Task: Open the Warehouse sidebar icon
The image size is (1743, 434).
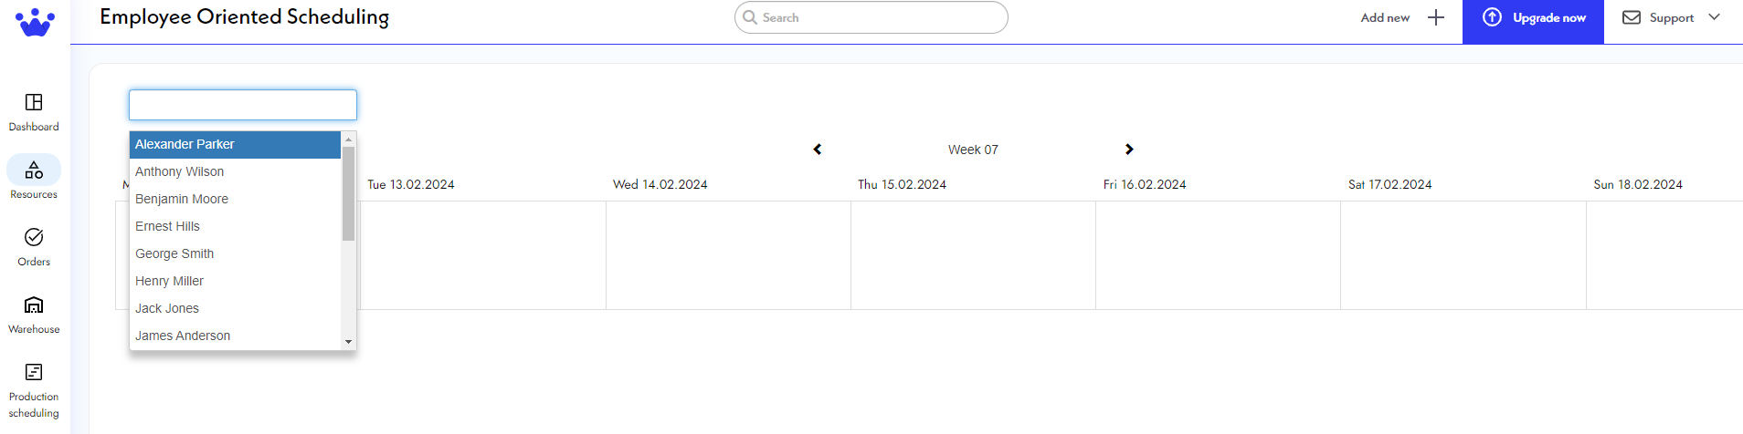Action: coord(34,305)
